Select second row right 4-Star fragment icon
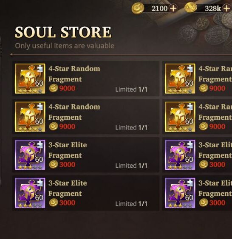Screen dimensions: 232x239 tap(180, 117)
